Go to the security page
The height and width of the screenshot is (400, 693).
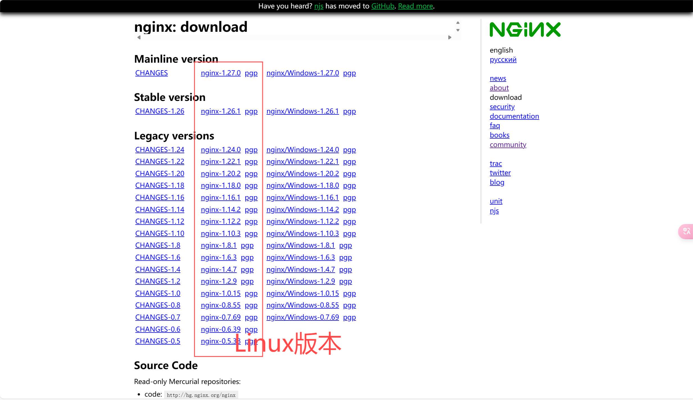[x=502, y=107]
